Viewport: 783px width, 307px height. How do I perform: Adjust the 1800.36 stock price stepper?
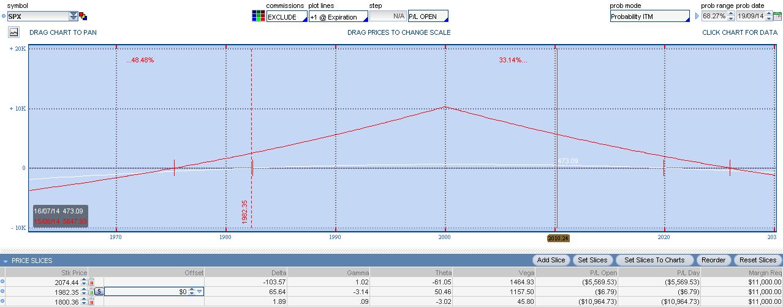tap(84, 301)
